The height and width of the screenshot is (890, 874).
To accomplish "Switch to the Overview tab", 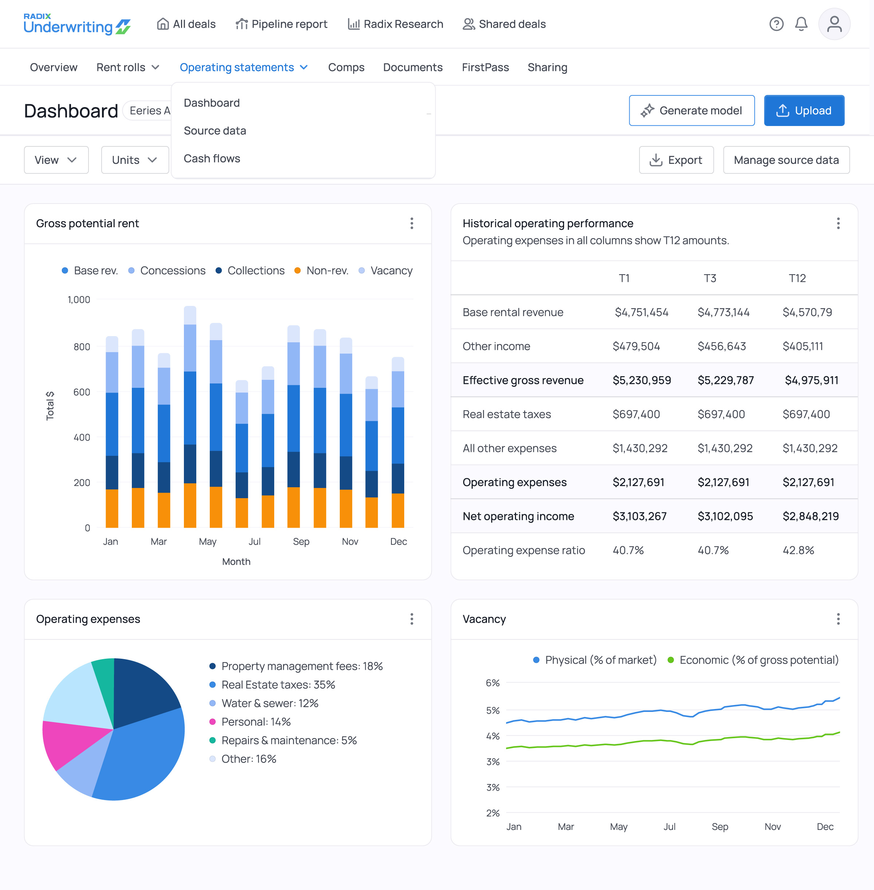I will click(54, 67).
